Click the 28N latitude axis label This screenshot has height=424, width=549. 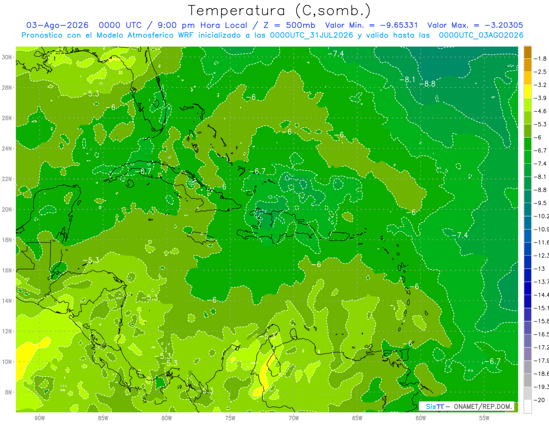pos(7,87)
